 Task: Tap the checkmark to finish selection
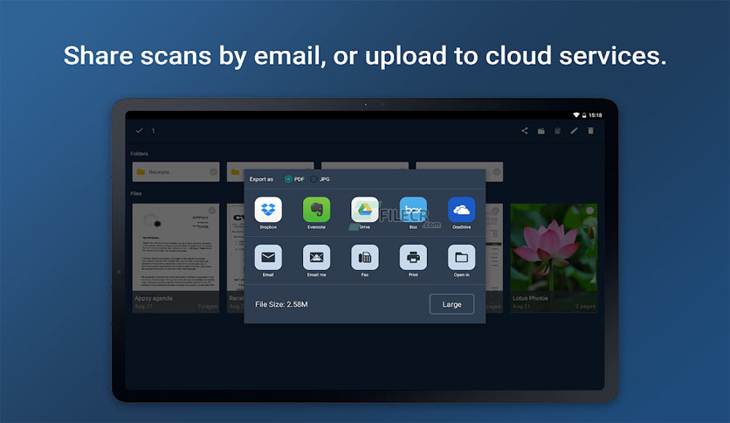point(139,131)
